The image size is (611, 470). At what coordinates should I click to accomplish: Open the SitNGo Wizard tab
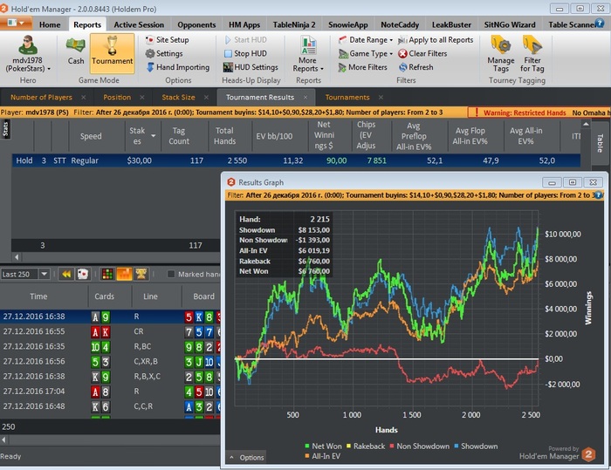pos(510,24)
